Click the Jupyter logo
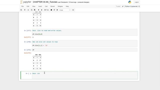The image size is (160, 90). (26, 2)
